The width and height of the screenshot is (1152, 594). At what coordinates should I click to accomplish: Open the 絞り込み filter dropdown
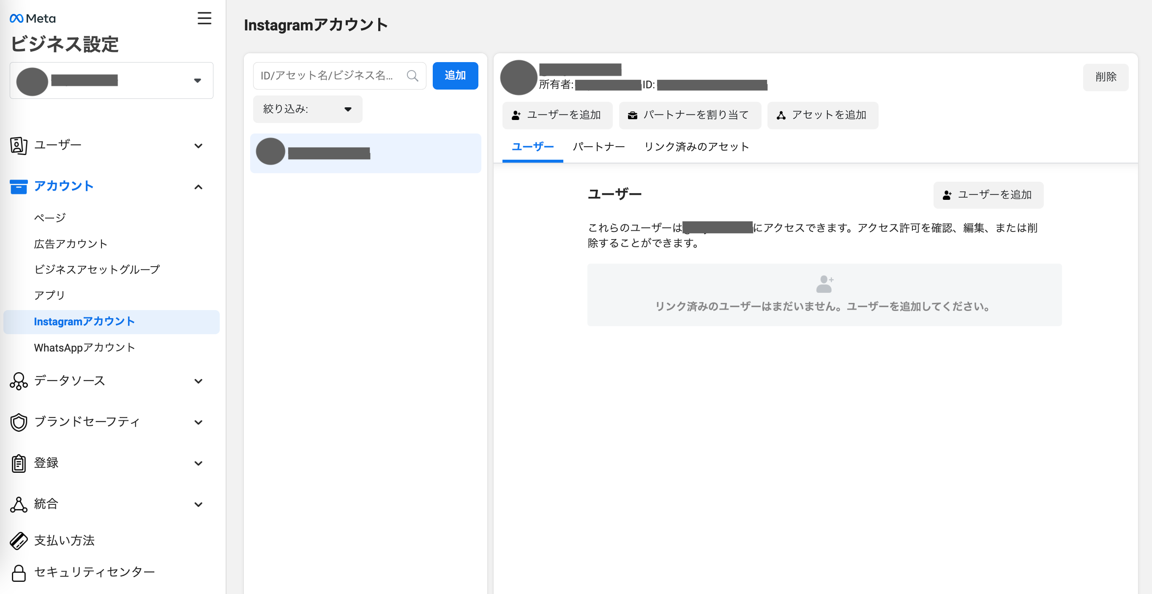click(x=308, y=109)
